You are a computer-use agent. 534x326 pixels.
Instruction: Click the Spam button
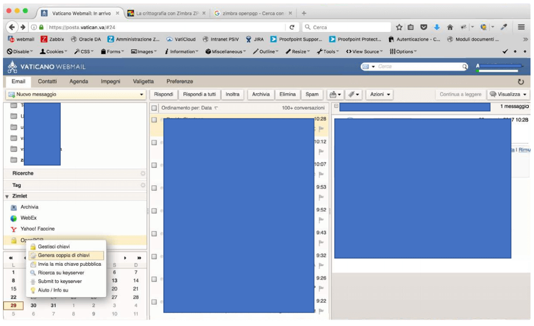pos(312,94)
